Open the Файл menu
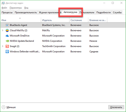 4,8
